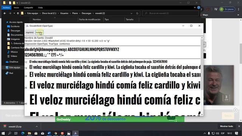Open Explorer help icon
Viewport: 242px width, 136px height.
(199, 8)
